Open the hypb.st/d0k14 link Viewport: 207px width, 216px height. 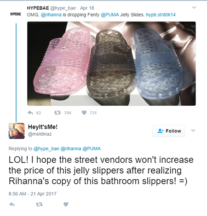(161, 15)
